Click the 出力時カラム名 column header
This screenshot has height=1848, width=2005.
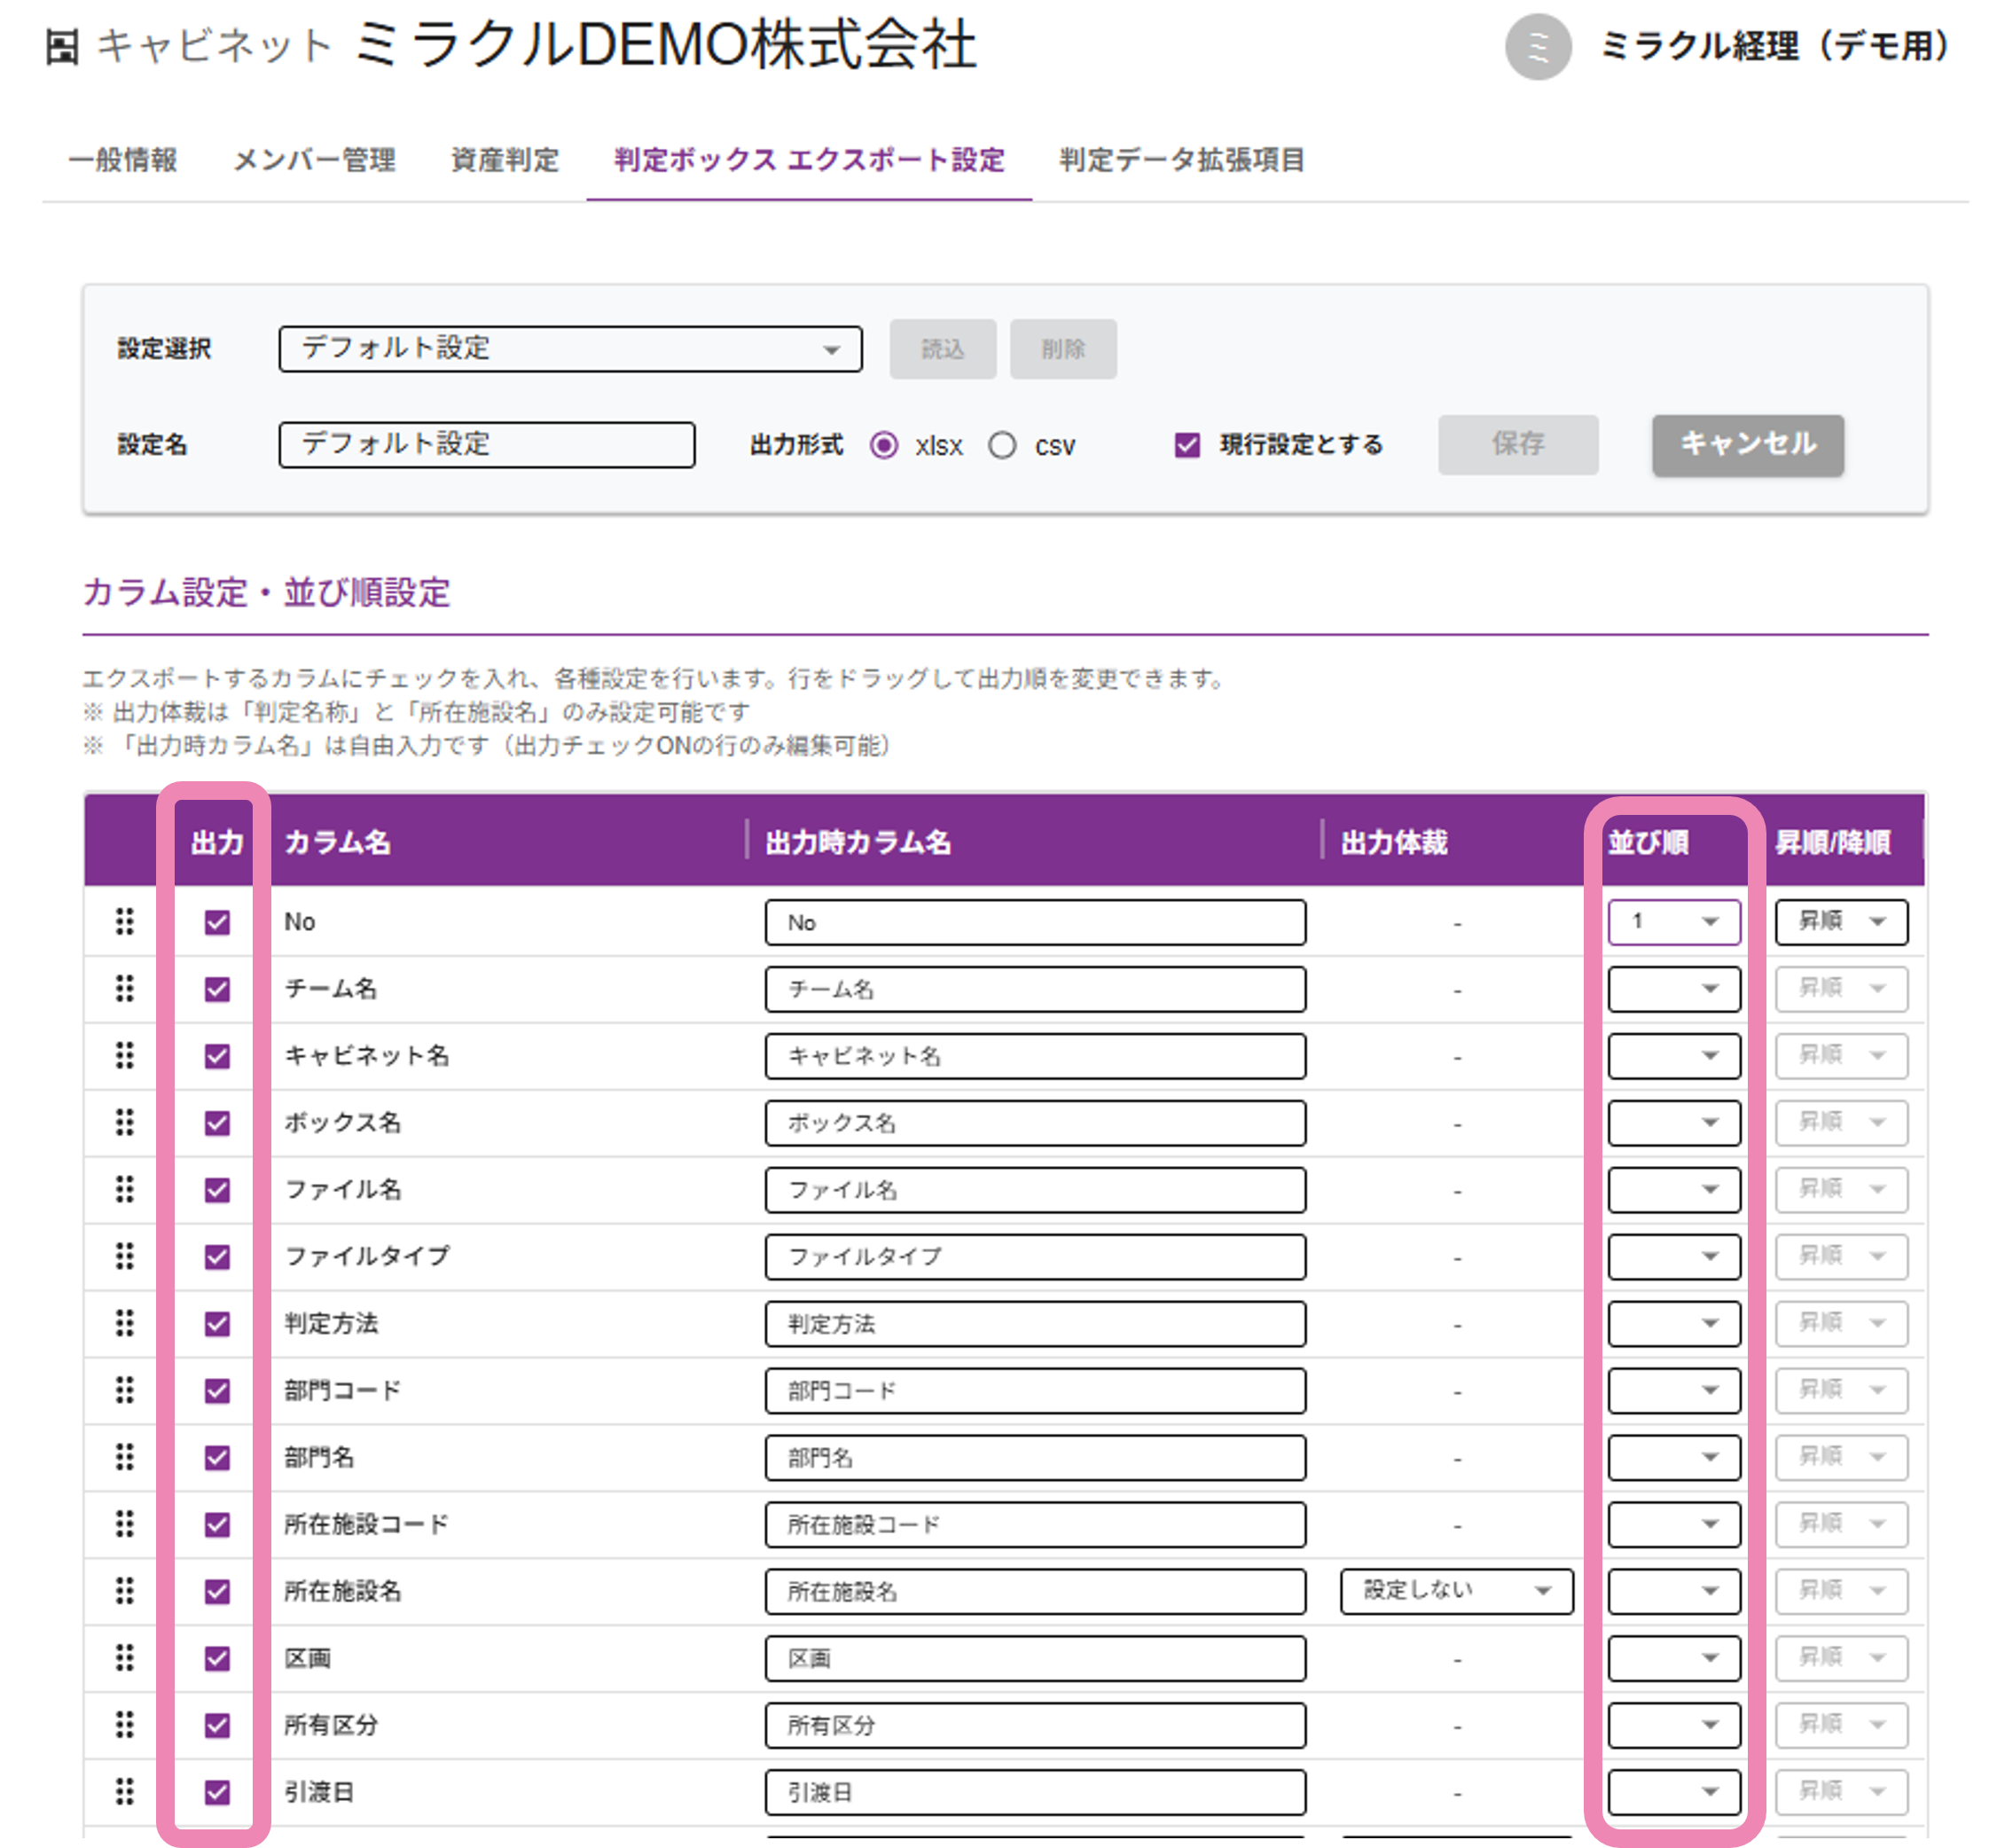pyautogui.click(x=858, y=843)
